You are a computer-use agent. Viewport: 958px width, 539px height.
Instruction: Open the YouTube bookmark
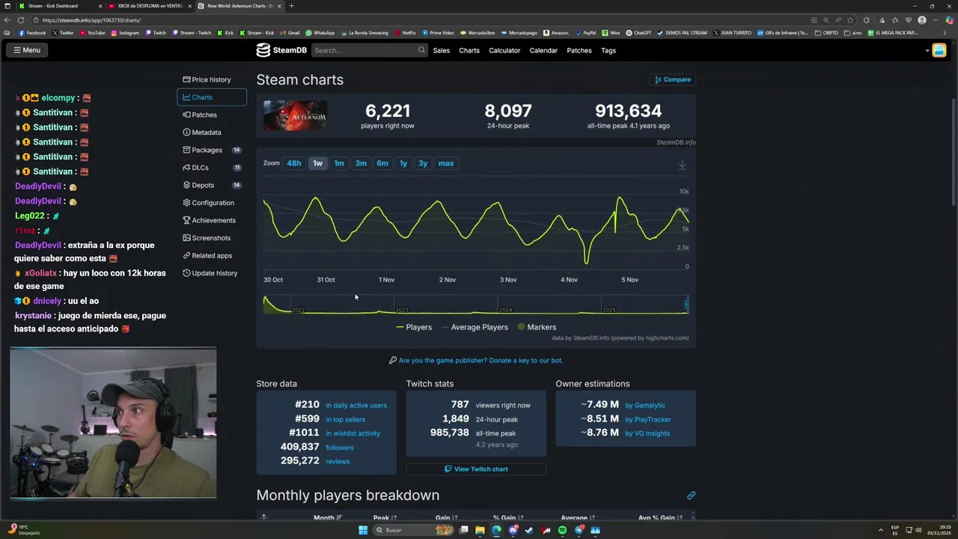click(x=92, y=33)
